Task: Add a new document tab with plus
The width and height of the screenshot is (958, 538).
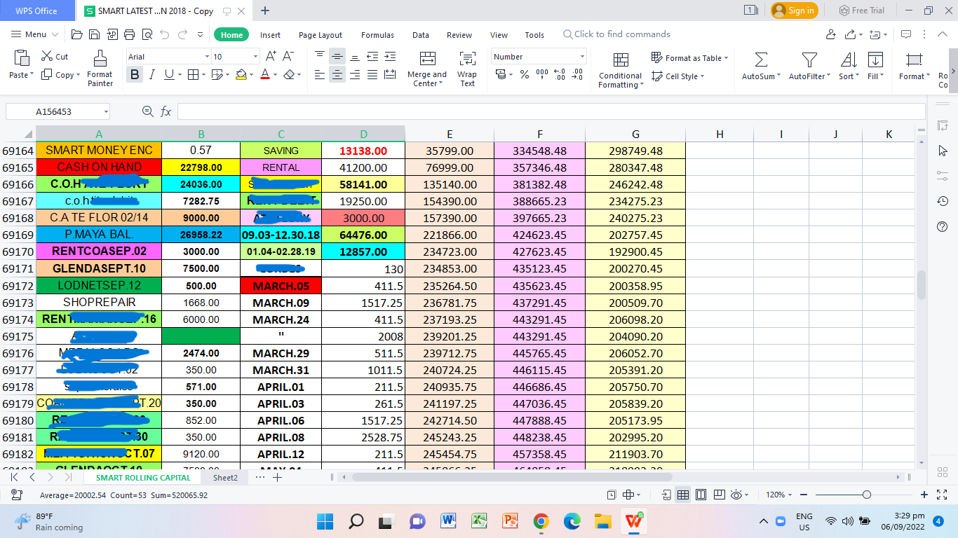Action: point(265,11)
